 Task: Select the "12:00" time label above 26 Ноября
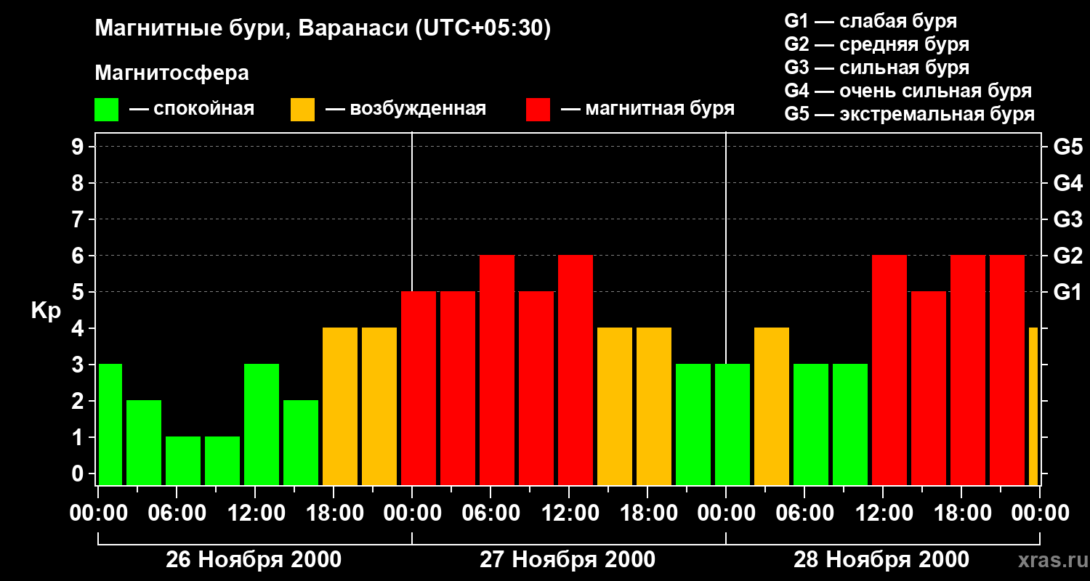coord(255,513)
